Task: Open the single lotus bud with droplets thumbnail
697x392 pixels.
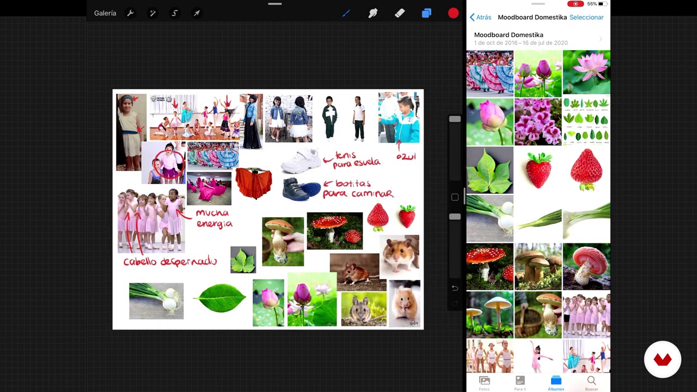Action: [x=490, y=122]
